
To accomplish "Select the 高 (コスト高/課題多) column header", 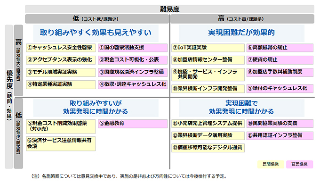I will pos(242,19).
